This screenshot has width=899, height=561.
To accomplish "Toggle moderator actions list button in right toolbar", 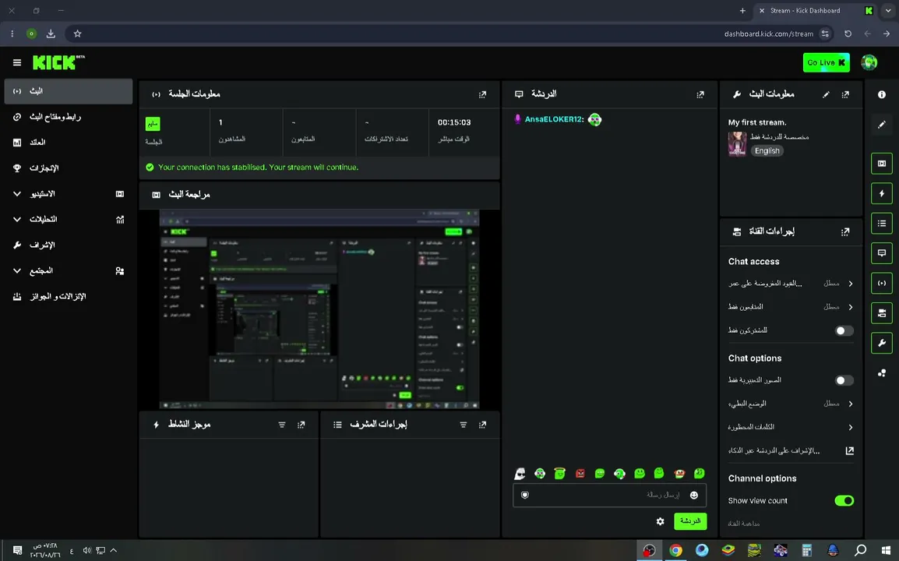I will (882, 223).
